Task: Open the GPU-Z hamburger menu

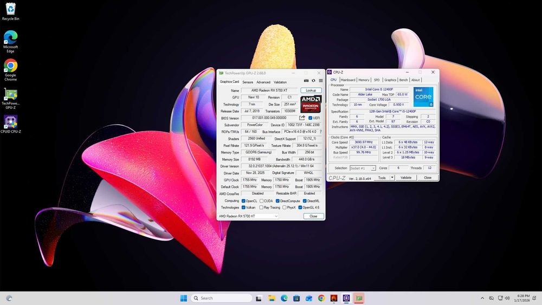Action: 320,81
